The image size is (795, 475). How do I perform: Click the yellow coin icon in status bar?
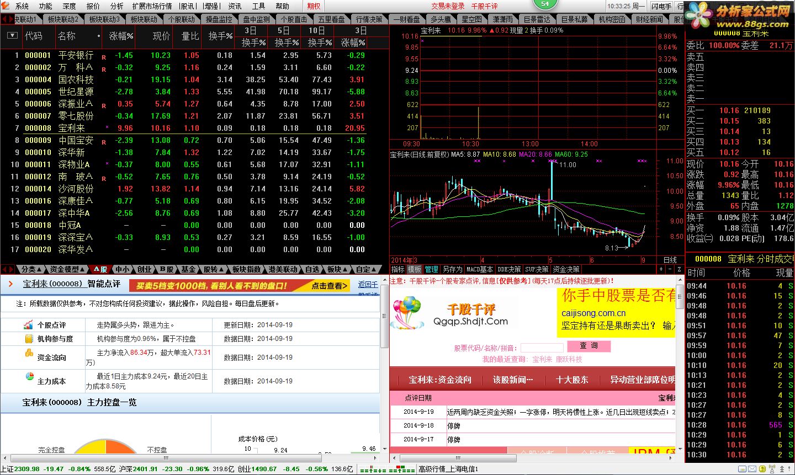point(762,469)
